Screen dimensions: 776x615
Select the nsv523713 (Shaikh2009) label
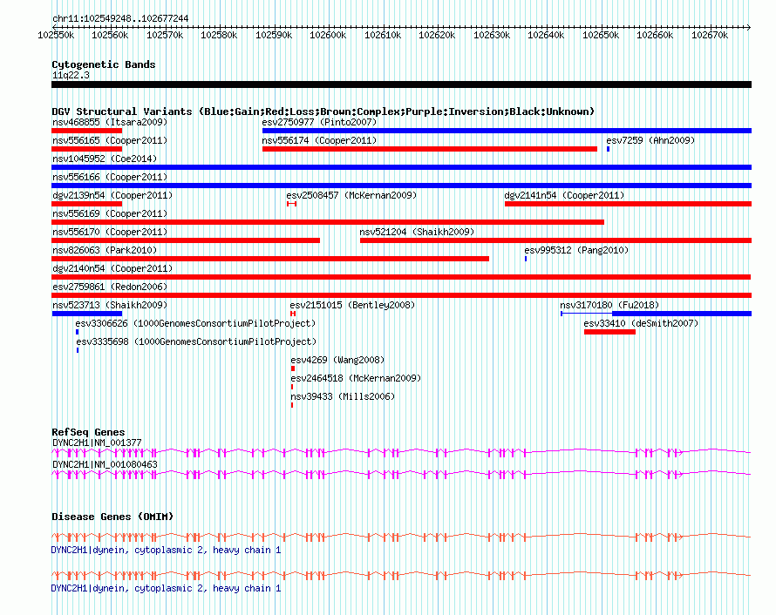(x=110, y=305)
